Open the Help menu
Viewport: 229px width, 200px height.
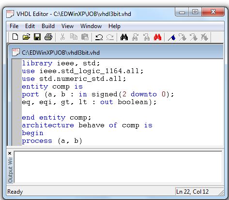pyautogui.click(x=114, y=26)
